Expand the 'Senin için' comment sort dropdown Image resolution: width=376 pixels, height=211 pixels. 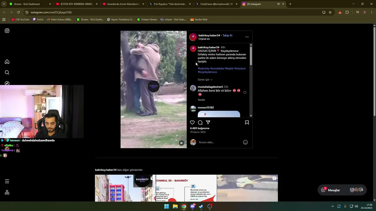pos(205,80)
